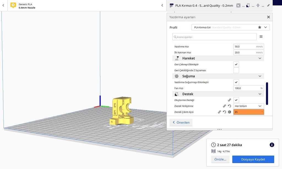Click the Dosyaya Kaydet button
This screenshot has width=282, height=169.
[253, 159]
